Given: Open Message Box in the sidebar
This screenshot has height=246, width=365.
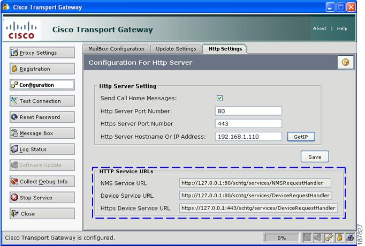Looking at the screenshot, I should coord(42,133).
